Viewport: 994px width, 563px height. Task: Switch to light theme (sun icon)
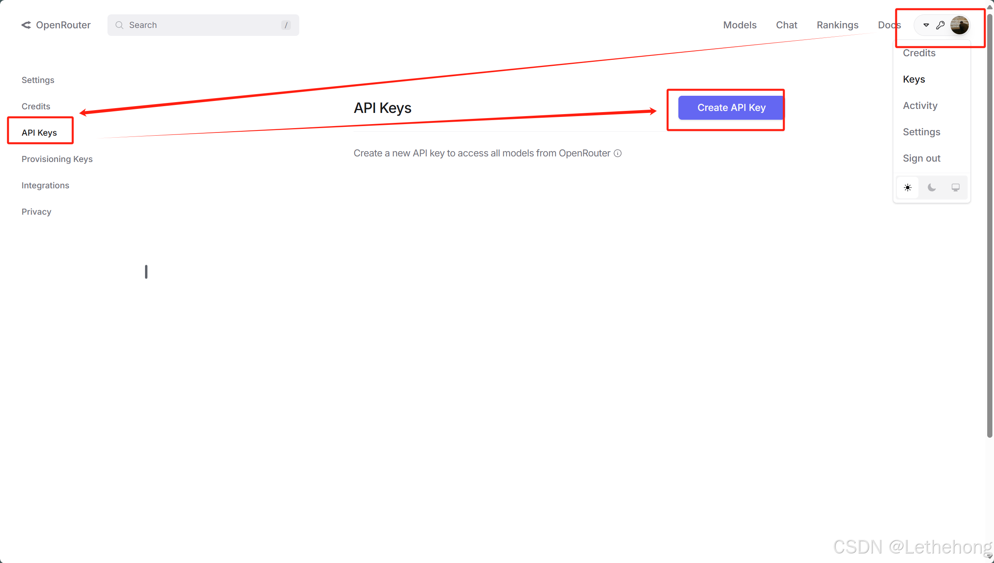908,188
